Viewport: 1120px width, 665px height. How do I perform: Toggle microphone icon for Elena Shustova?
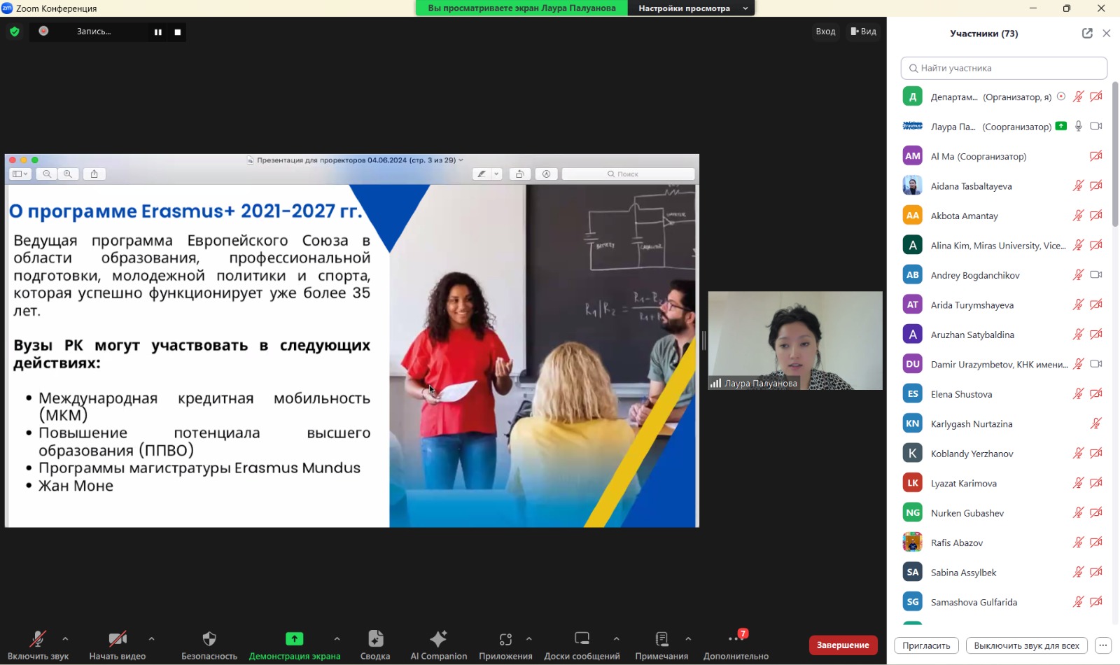click(1078, 393)
